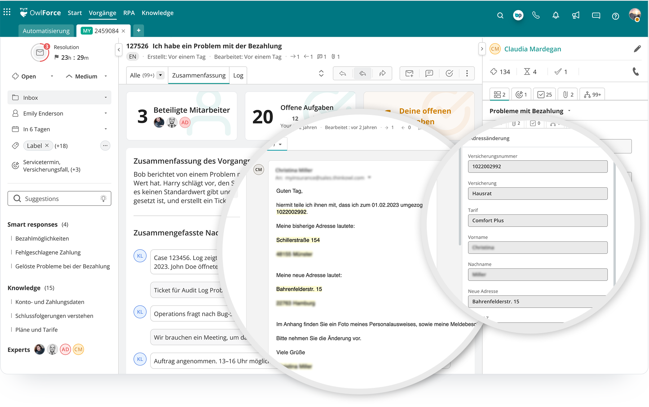Open the three-dot more actions menu
Viewport: 649px width, 407px height.
[x=467, y=73]
